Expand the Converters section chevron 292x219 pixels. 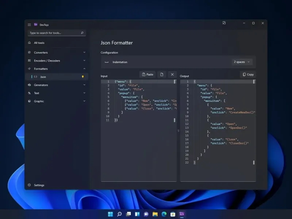coord(84,52)
